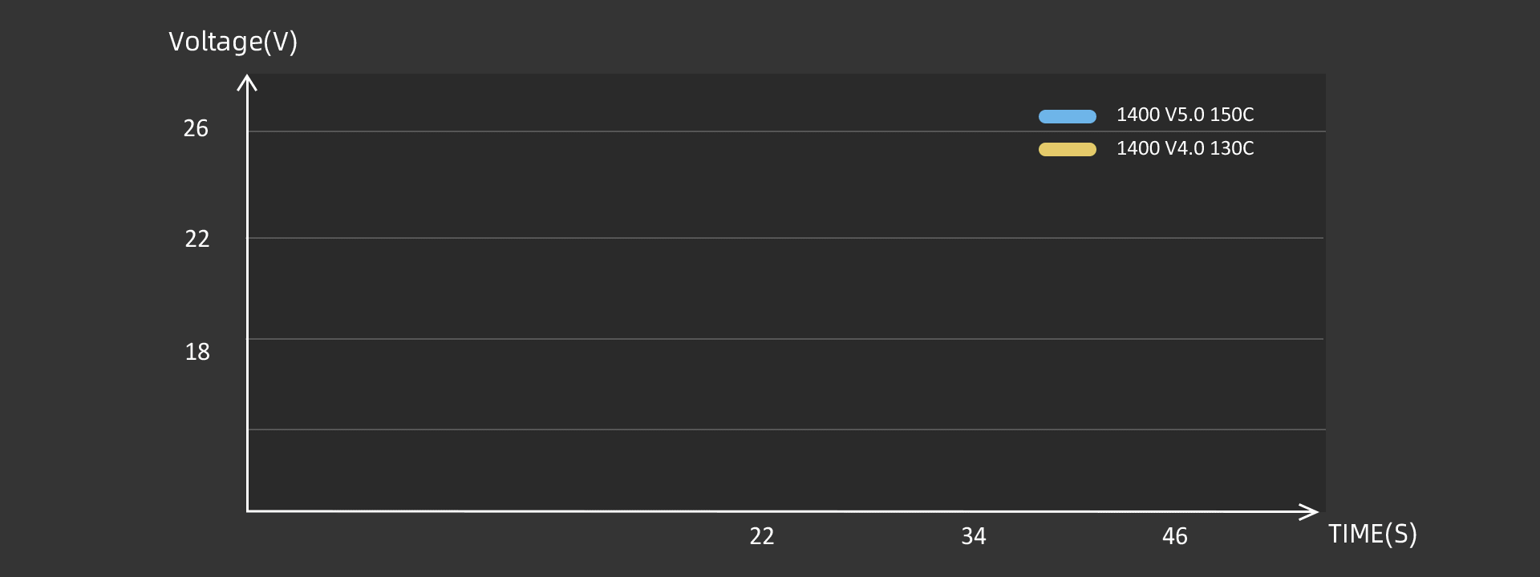Screen dimensions: 1540x577
Task: Click the upward arrowhead on the voltage axis
Action: coord(247,82)
